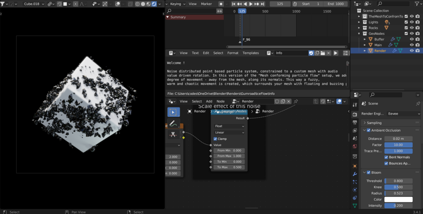Open text file folder icon
The width and height of the screenshot is (423, 214).
click(x=323, y=53)
